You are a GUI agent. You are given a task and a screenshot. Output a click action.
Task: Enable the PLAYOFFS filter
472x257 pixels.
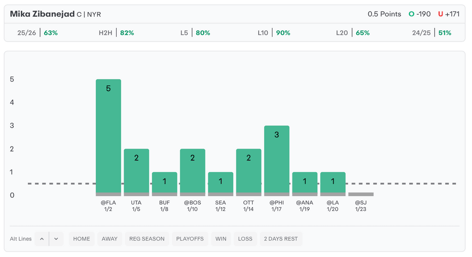[190, 239]
